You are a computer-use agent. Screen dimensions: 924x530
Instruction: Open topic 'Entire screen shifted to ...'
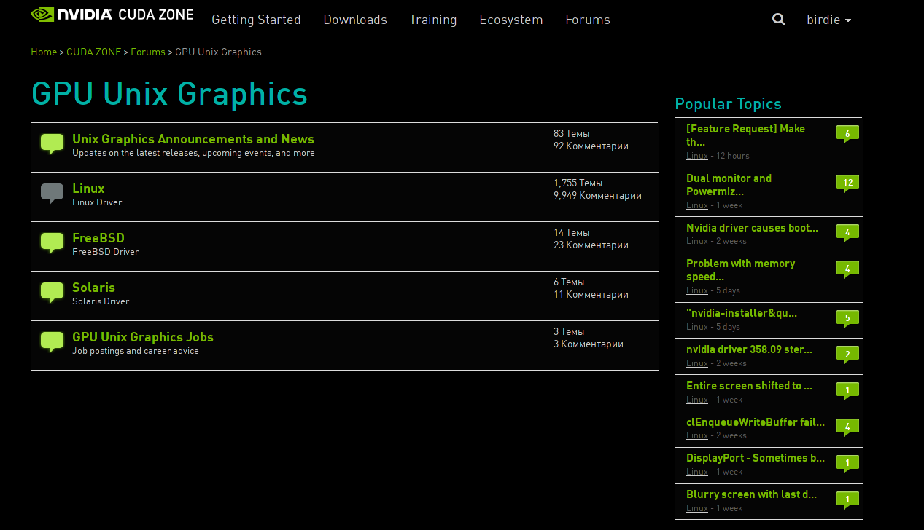point(749,386)
